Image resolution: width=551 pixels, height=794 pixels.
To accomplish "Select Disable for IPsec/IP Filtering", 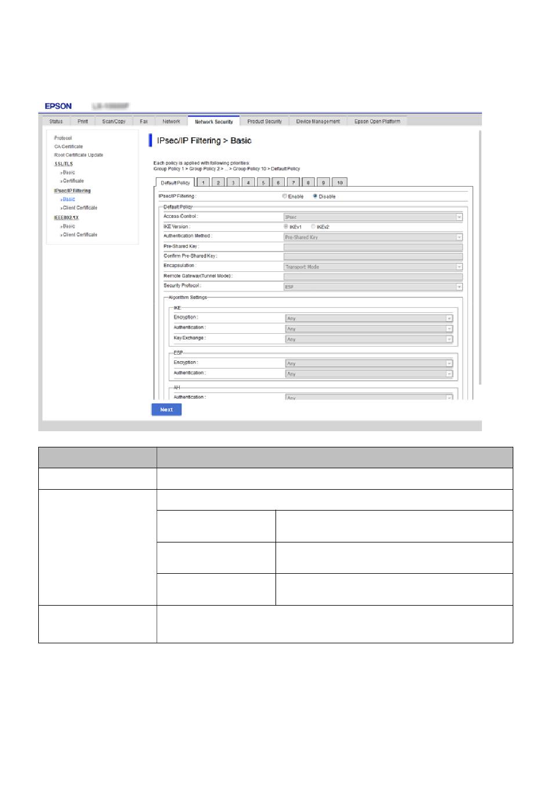I will [x=315, y=196].
